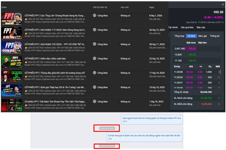Switch to the Tổng hợp tab
Screen dimensions: 226x150
click(179, 36)
